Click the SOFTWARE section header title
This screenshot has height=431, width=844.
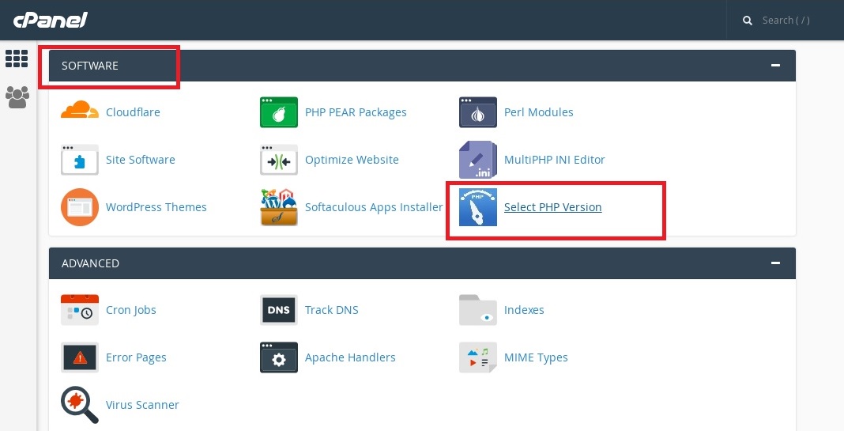[90, 65]
